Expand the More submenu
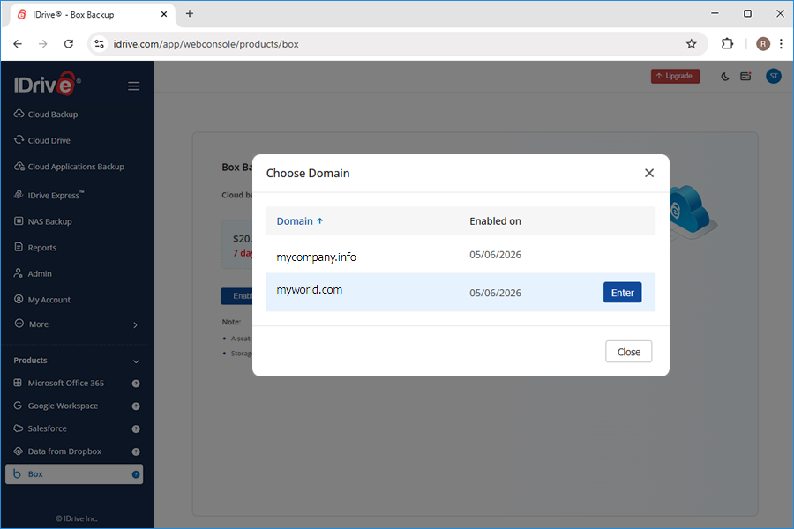 point(76,324)
